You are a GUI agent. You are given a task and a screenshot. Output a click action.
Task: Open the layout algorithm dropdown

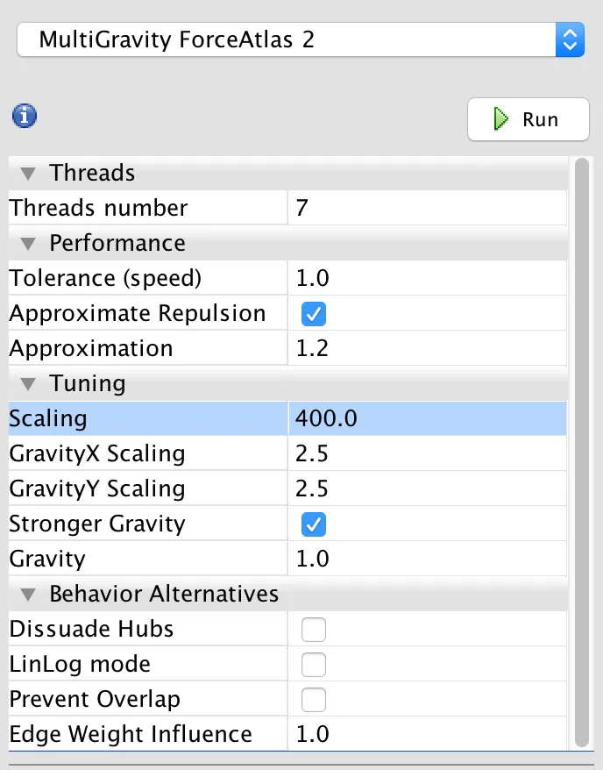coord(301,39)
